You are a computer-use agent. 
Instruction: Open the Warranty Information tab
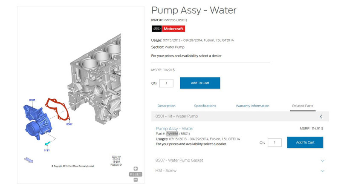pos(252,106)
